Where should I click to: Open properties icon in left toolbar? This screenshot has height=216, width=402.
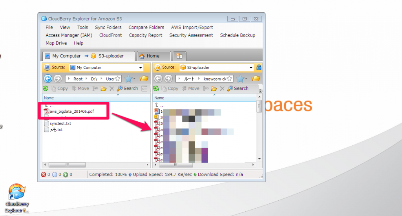pyautogui.click(x=144, y=88)
